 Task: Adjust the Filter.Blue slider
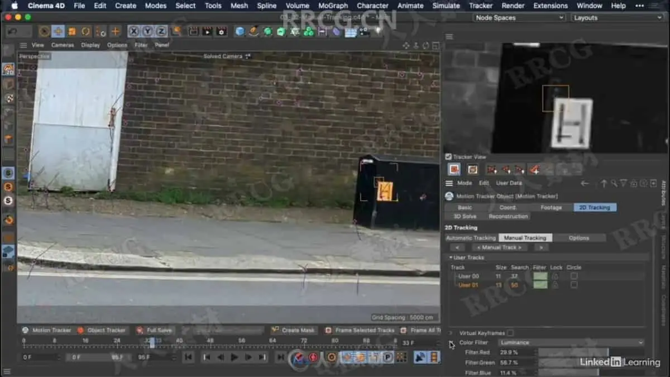click(591, 373)
